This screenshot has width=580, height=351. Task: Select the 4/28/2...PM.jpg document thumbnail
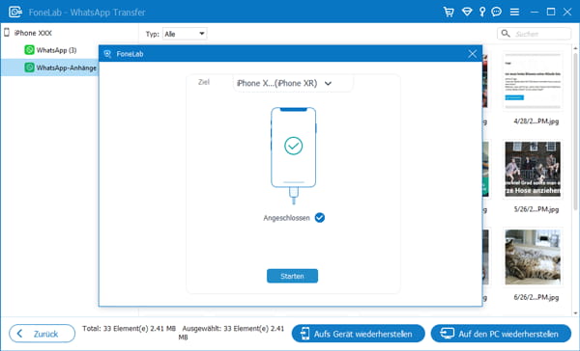pos(533,82)
